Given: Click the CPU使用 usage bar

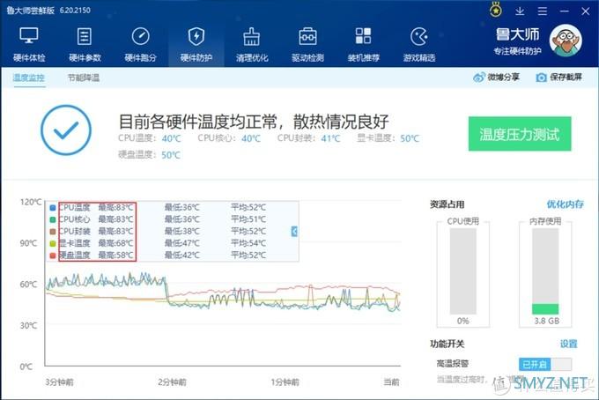Looking at the screenshot, I should (462, 271).
